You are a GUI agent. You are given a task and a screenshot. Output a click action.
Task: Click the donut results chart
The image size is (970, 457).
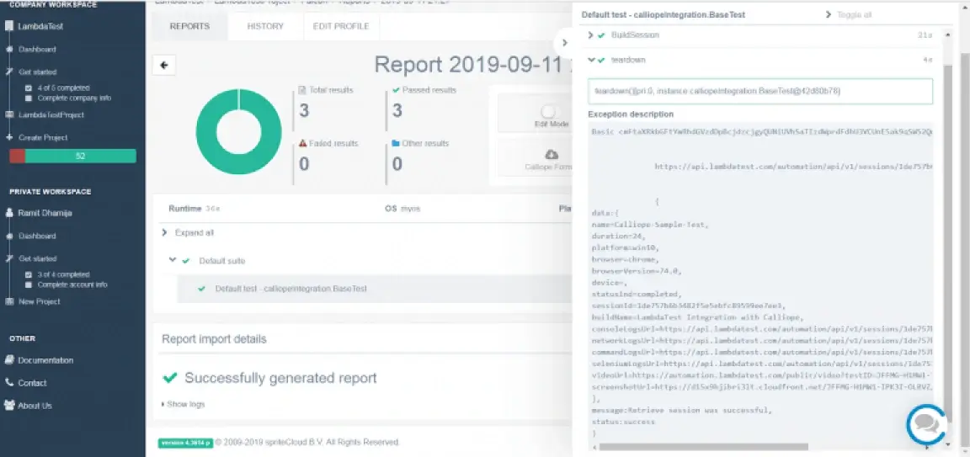pyautogui.click(x=239, y=132)
